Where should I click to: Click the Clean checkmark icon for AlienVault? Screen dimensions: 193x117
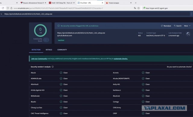tap(61, 84)
